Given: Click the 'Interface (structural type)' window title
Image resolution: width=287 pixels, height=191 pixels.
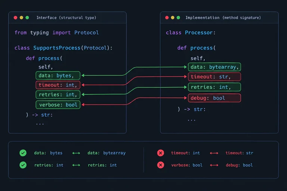Looking at the screenshot, I should [66, 18].
